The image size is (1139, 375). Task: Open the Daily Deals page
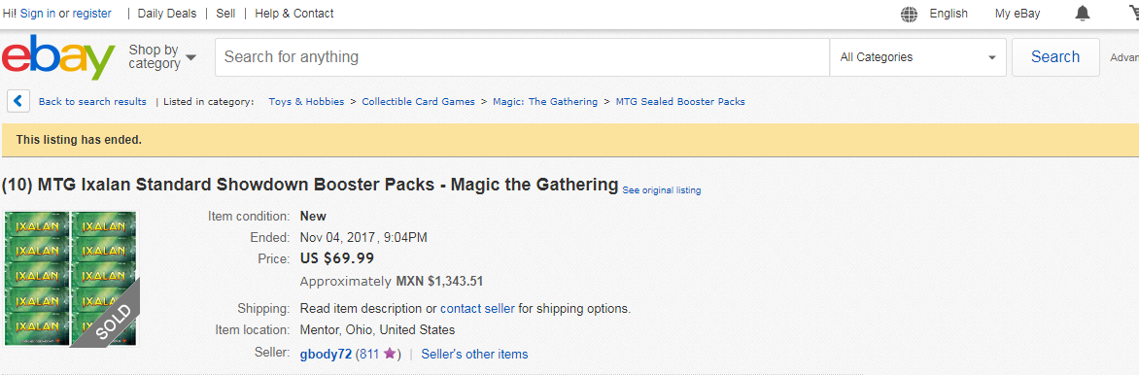click(166, 13)
